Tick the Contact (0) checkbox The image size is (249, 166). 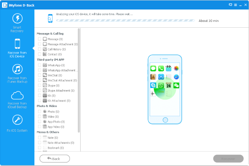point(40,54)
